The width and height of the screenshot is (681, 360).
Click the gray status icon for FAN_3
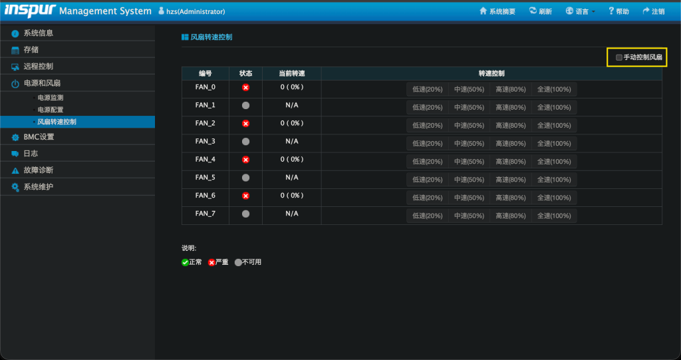click(x=246, y=141)
